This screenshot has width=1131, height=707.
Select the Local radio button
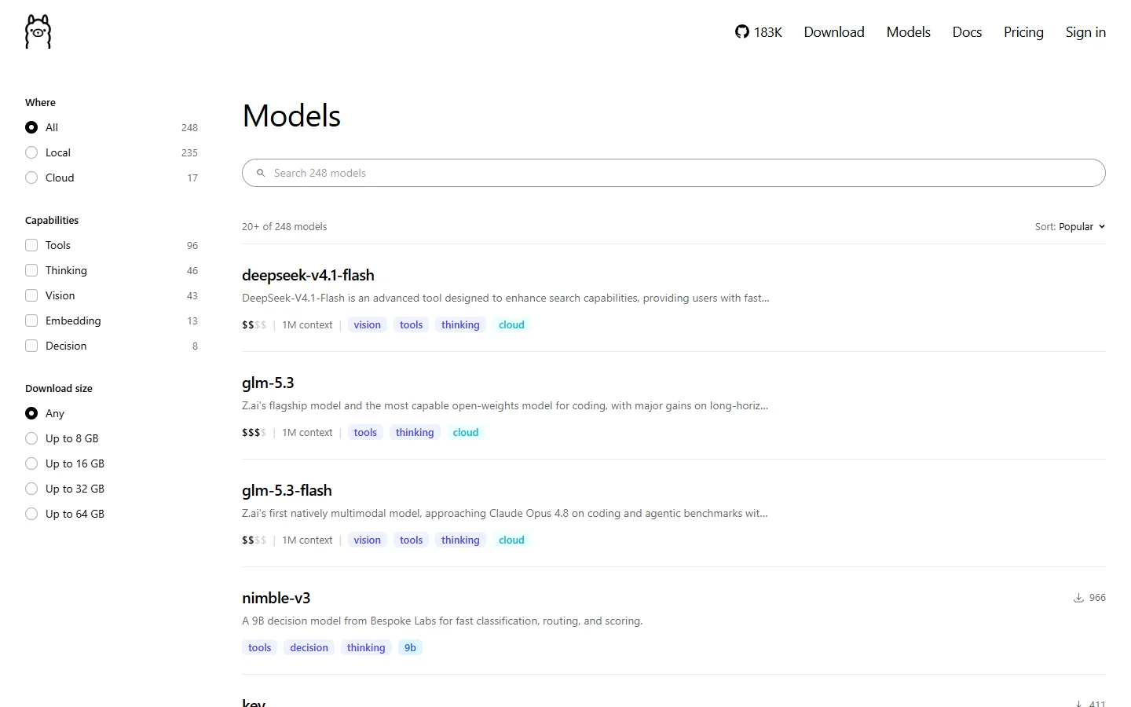point(31,152)
